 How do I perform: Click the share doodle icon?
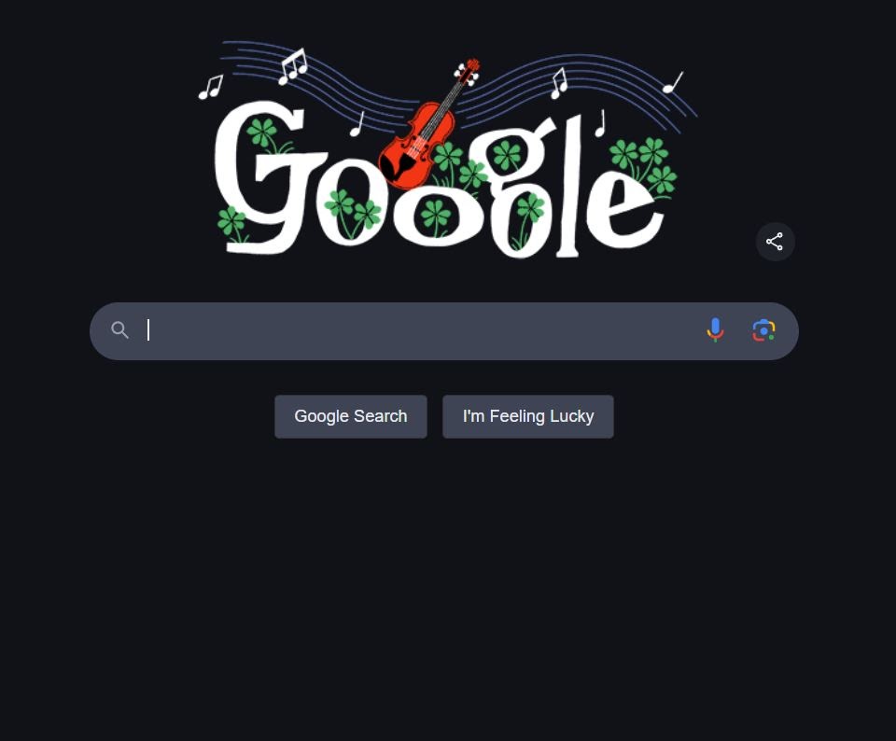[x=775, y=242]
